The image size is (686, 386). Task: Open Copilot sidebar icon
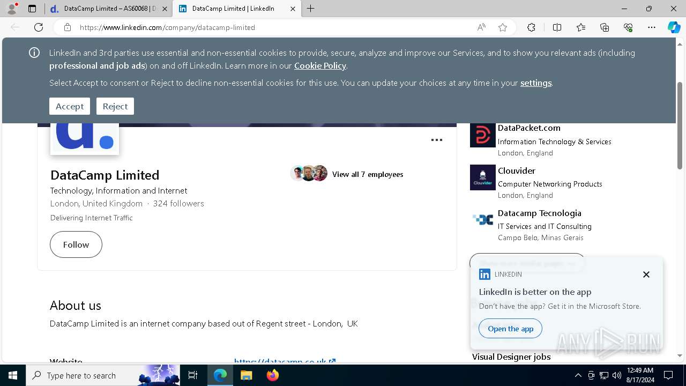click(x=674, y=27)
